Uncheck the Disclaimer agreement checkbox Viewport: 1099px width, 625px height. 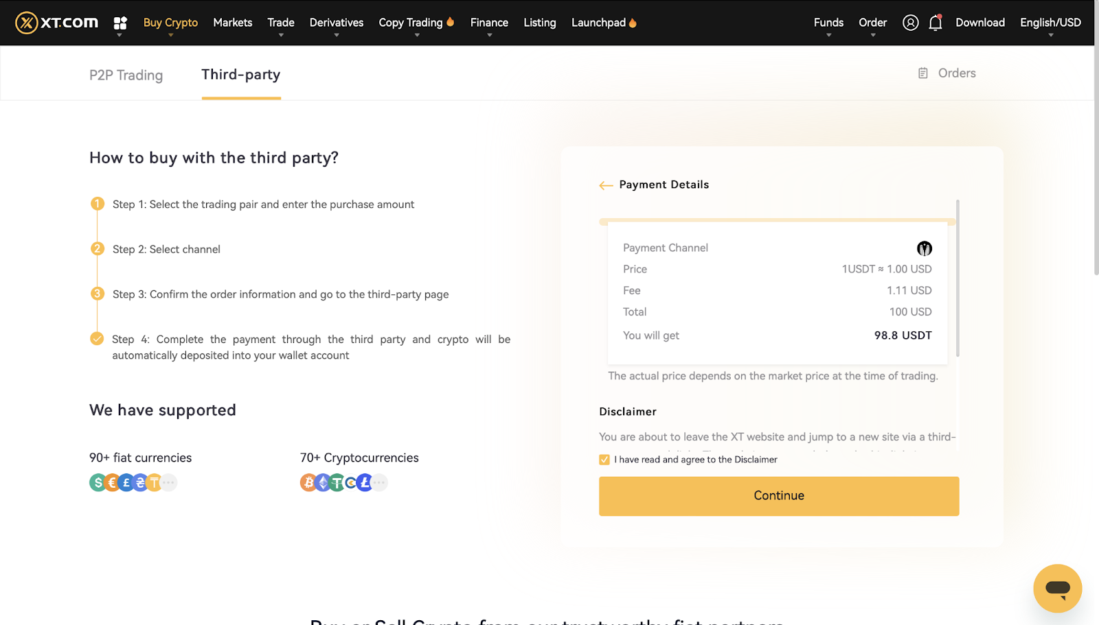coord(604,460)
